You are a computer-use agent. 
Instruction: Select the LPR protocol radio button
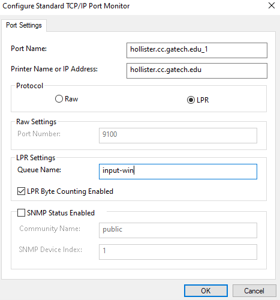(191, 100)
